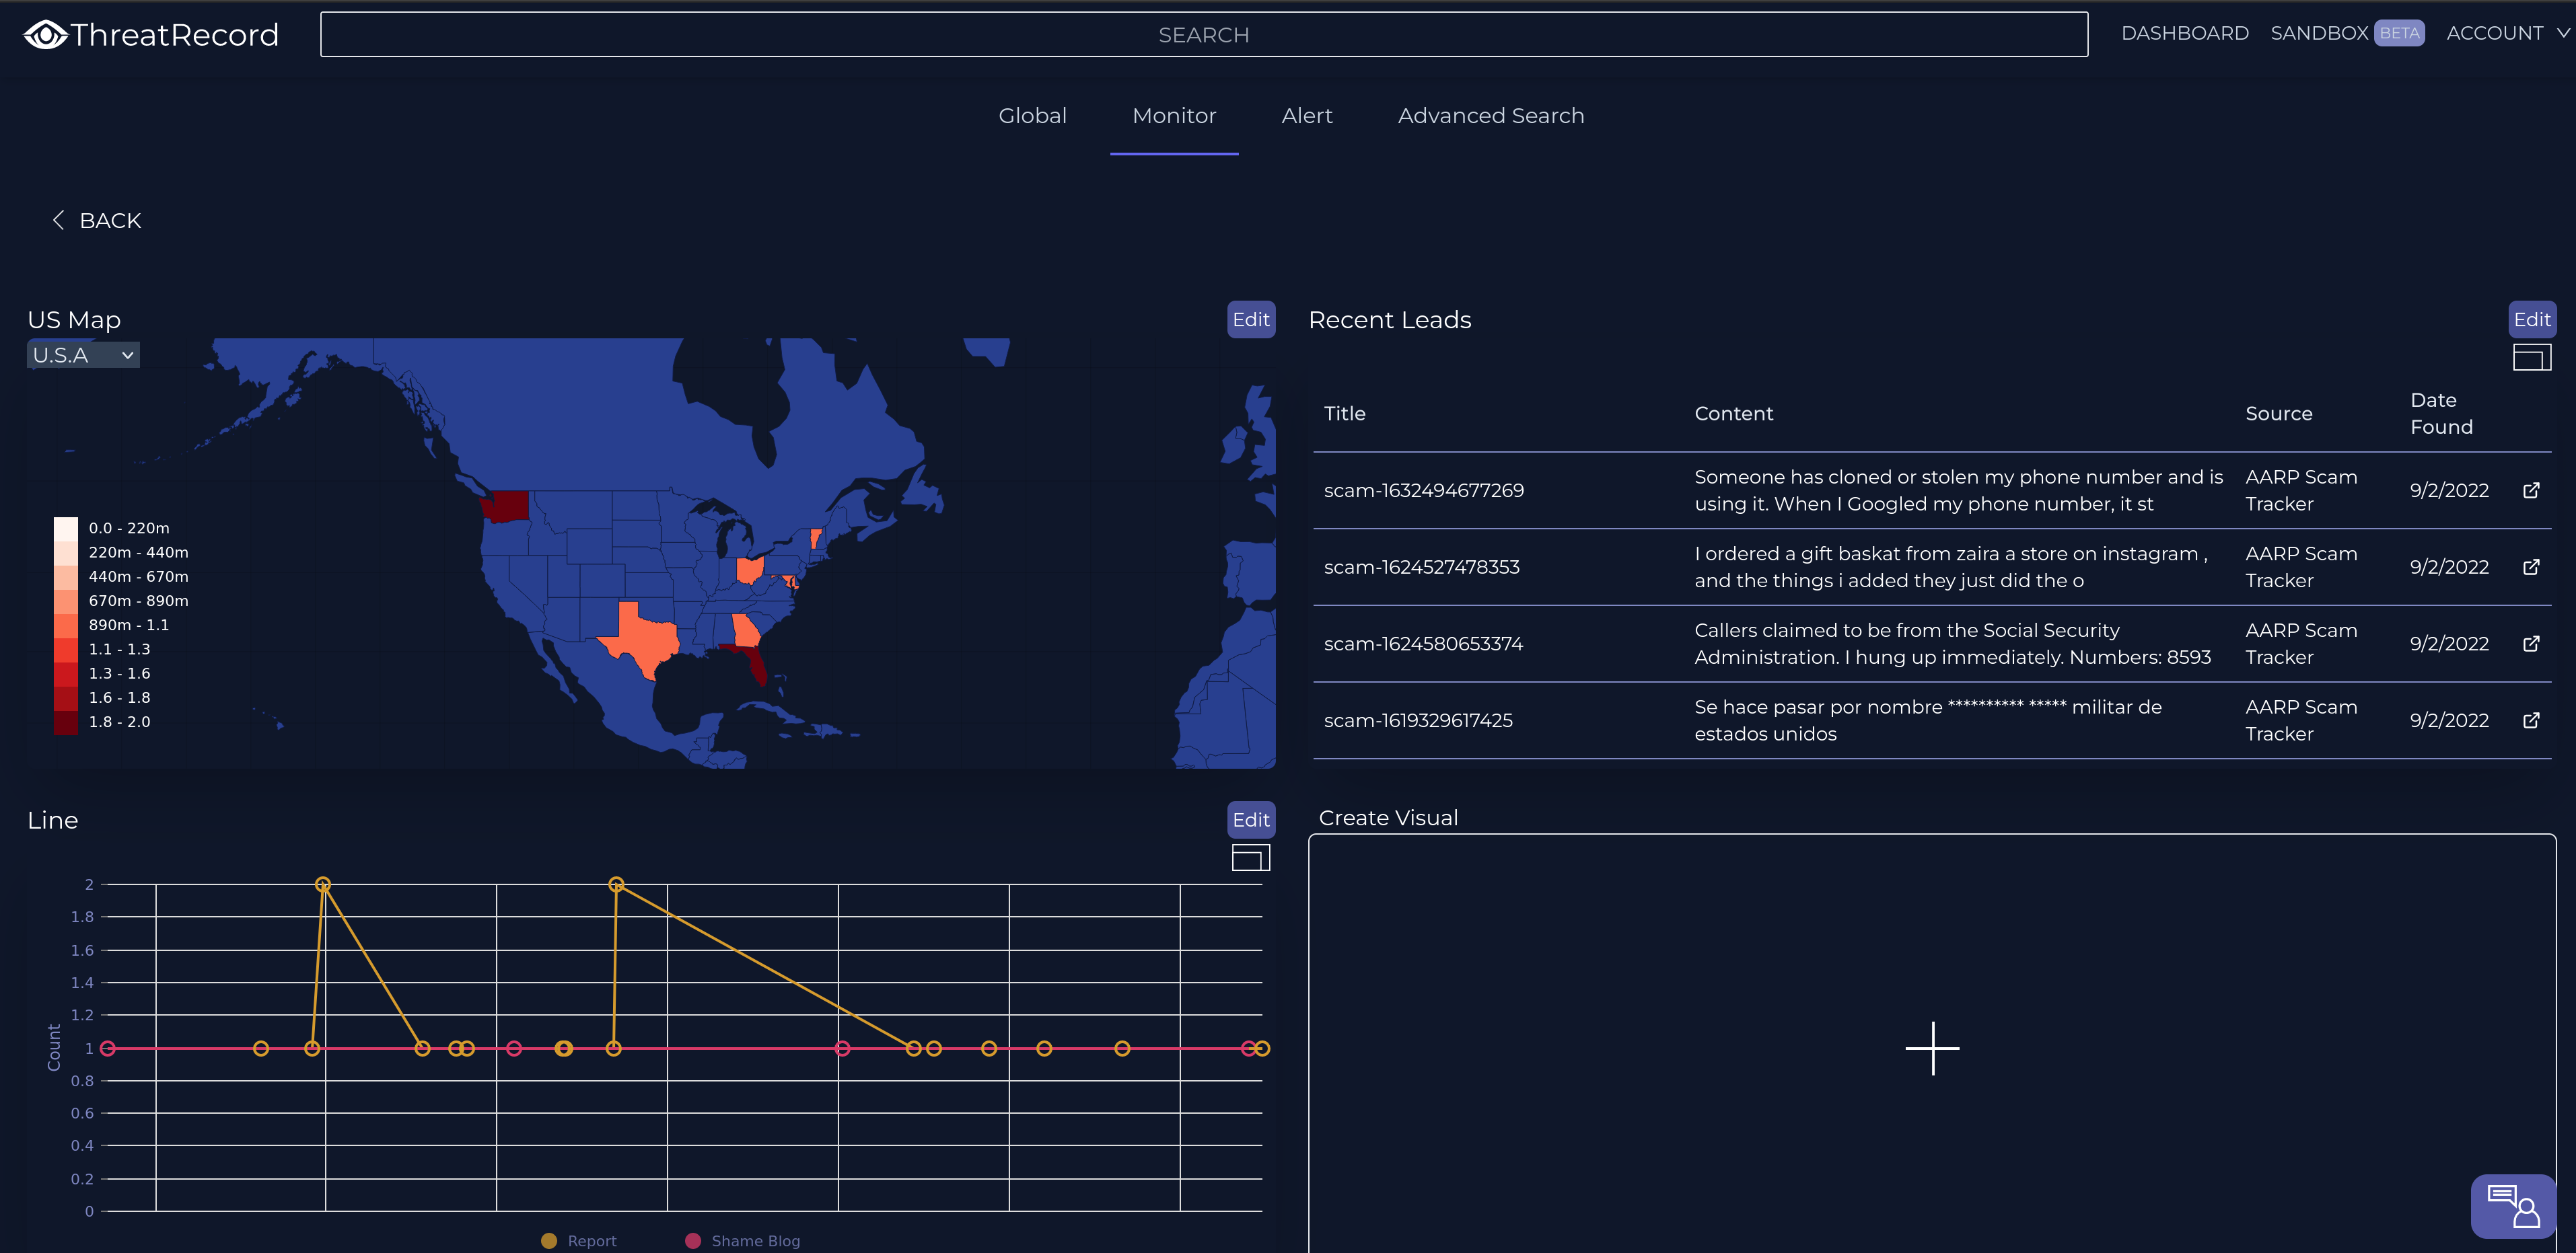Expand the Advanced Search tab
Viewport: 2576px width, 1253px height.
pos(1490,115)
